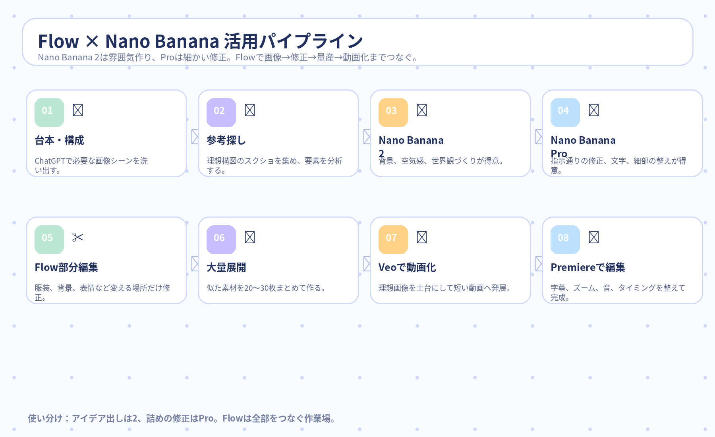
Task: Click the green 05 step badge
Action: [x=49, y=240]
